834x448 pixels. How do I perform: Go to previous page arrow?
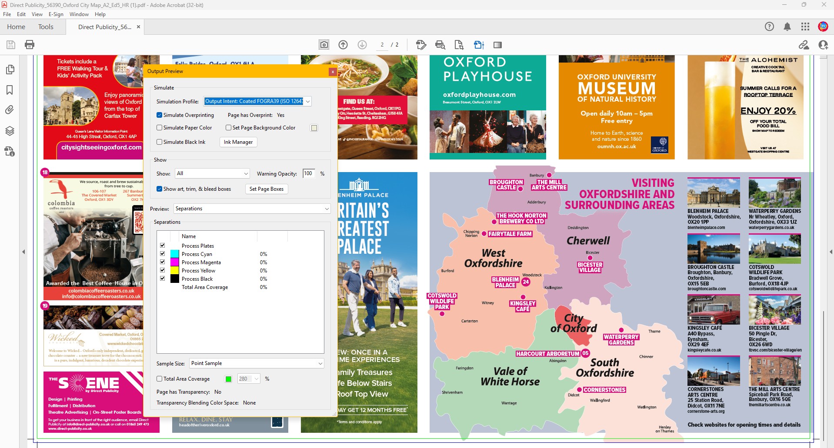[343, 45]
